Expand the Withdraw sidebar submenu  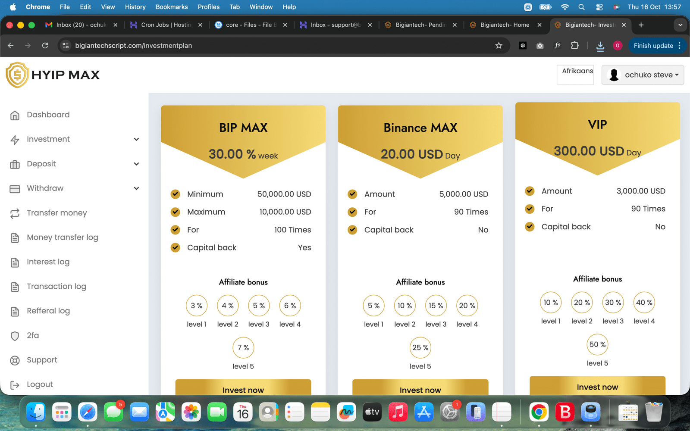tap(136, 188)
